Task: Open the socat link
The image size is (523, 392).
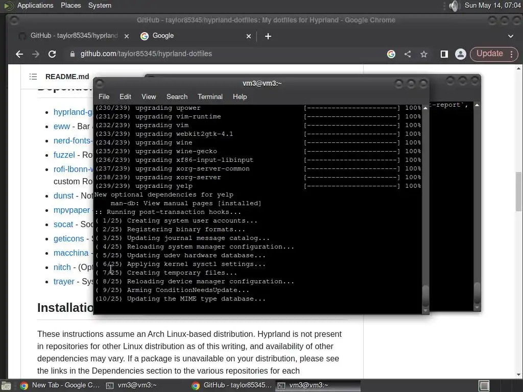Action: (63, 225)
